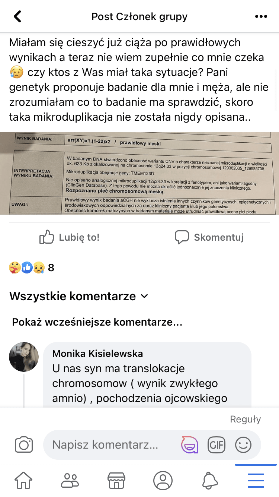Show earlier comments via Pokaż wcześniejsze komentarze
This screenshot has height=497, width=279.
[x=97, y=322]
